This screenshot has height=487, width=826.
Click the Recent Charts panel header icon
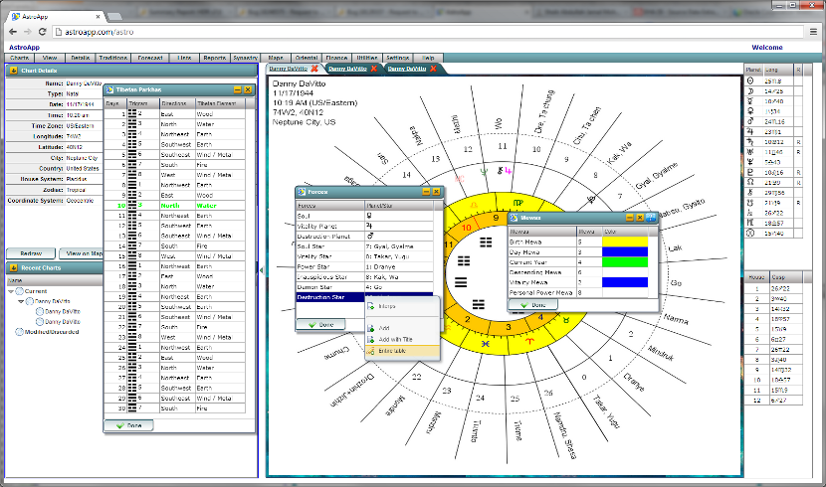point(13,268)
